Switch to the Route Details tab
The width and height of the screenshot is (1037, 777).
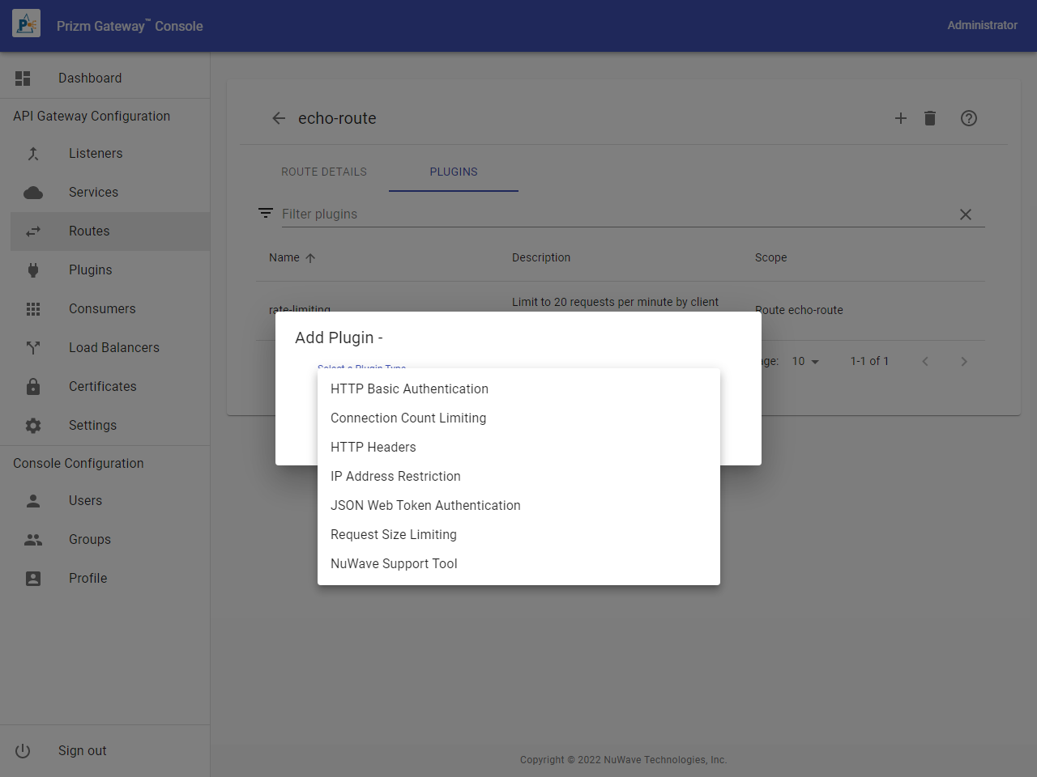324,172
